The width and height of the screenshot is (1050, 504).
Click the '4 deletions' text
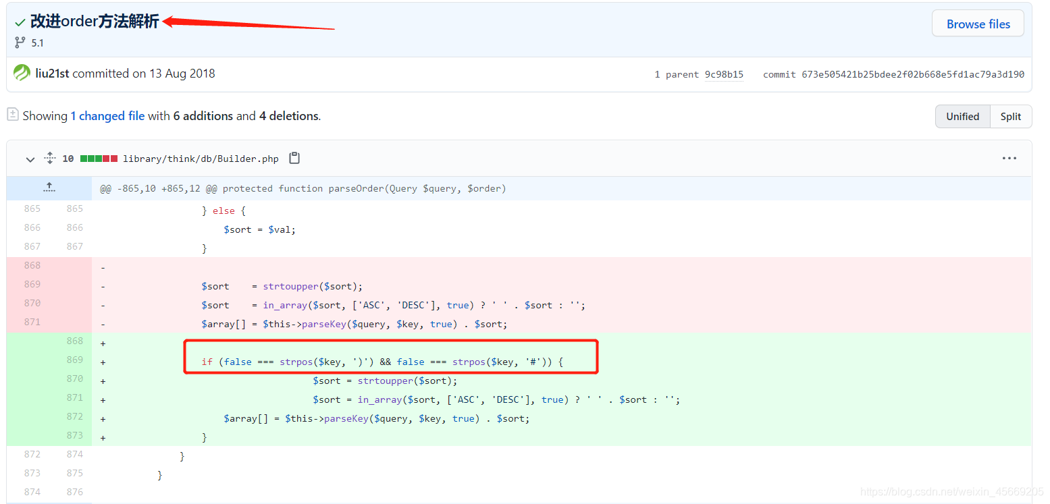(x=289, y=116)
